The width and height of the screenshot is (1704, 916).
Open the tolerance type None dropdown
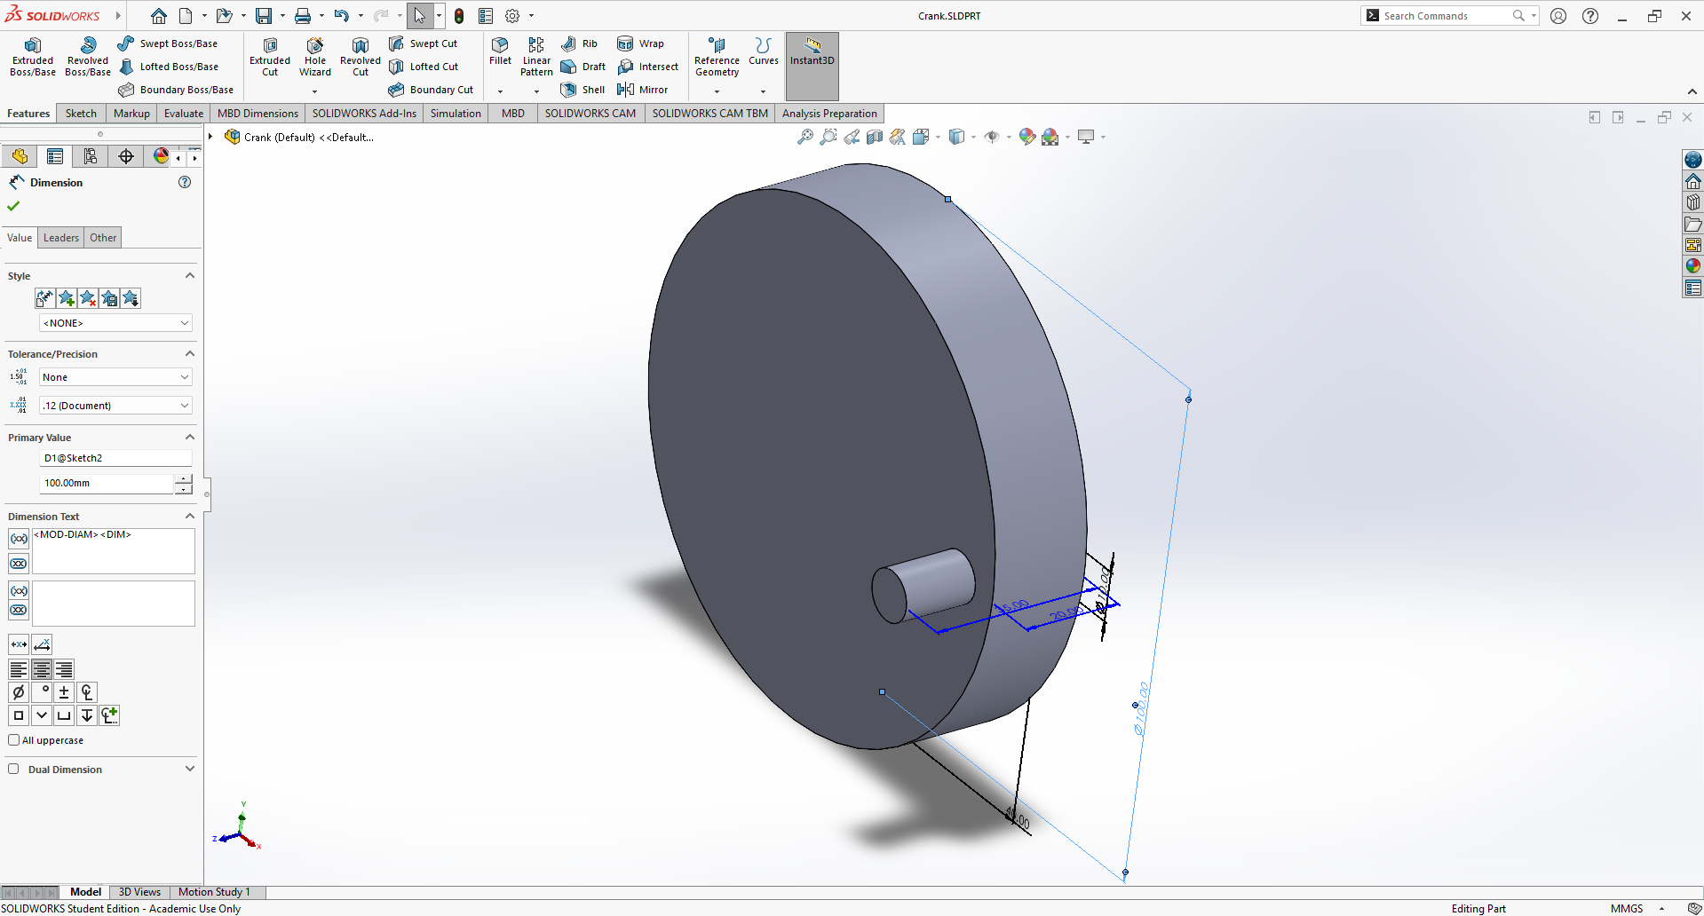coord(115,377)
